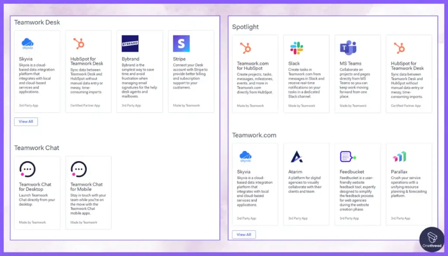This screenshot has height=256, width=448.
Task: Click the Slack logo icon
Action: [x=297, y=48]
